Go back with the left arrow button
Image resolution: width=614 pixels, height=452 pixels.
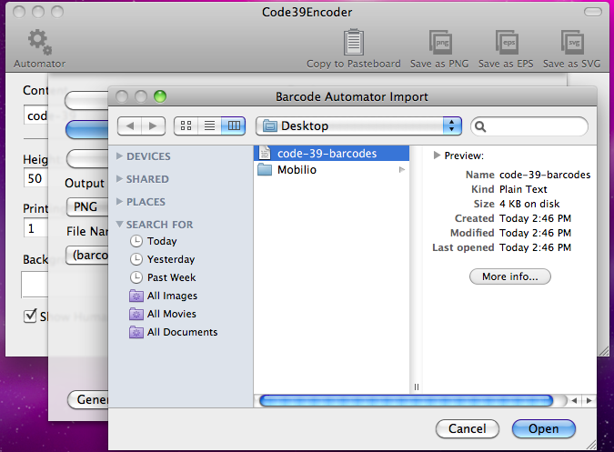130,126
